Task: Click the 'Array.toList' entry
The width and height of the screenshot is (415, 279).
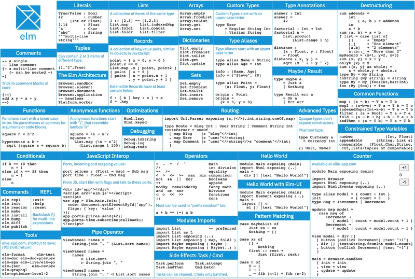Action: (193, 21)
